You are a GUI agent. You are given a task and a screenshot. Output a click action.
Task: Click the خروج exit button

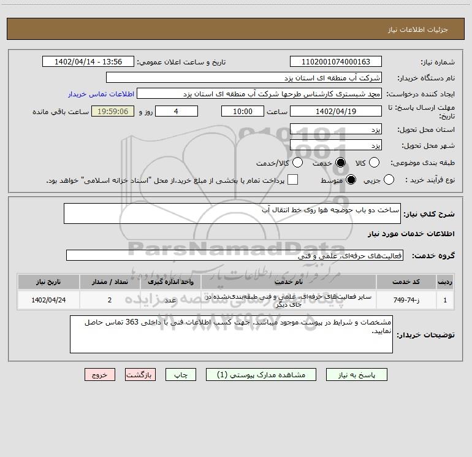pyautogui.click(x=100, y=375)
